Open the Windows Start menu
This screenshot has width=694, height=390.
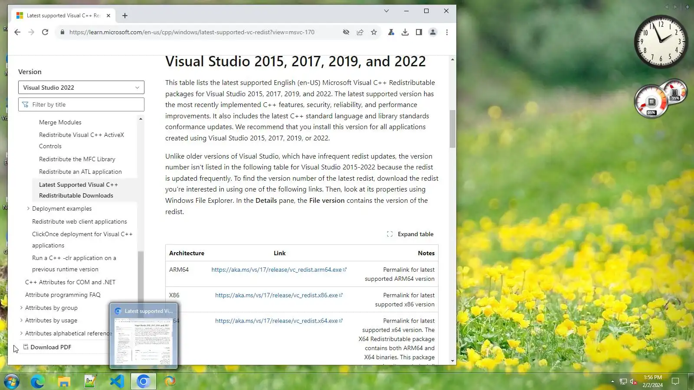[x=12, y=381]
